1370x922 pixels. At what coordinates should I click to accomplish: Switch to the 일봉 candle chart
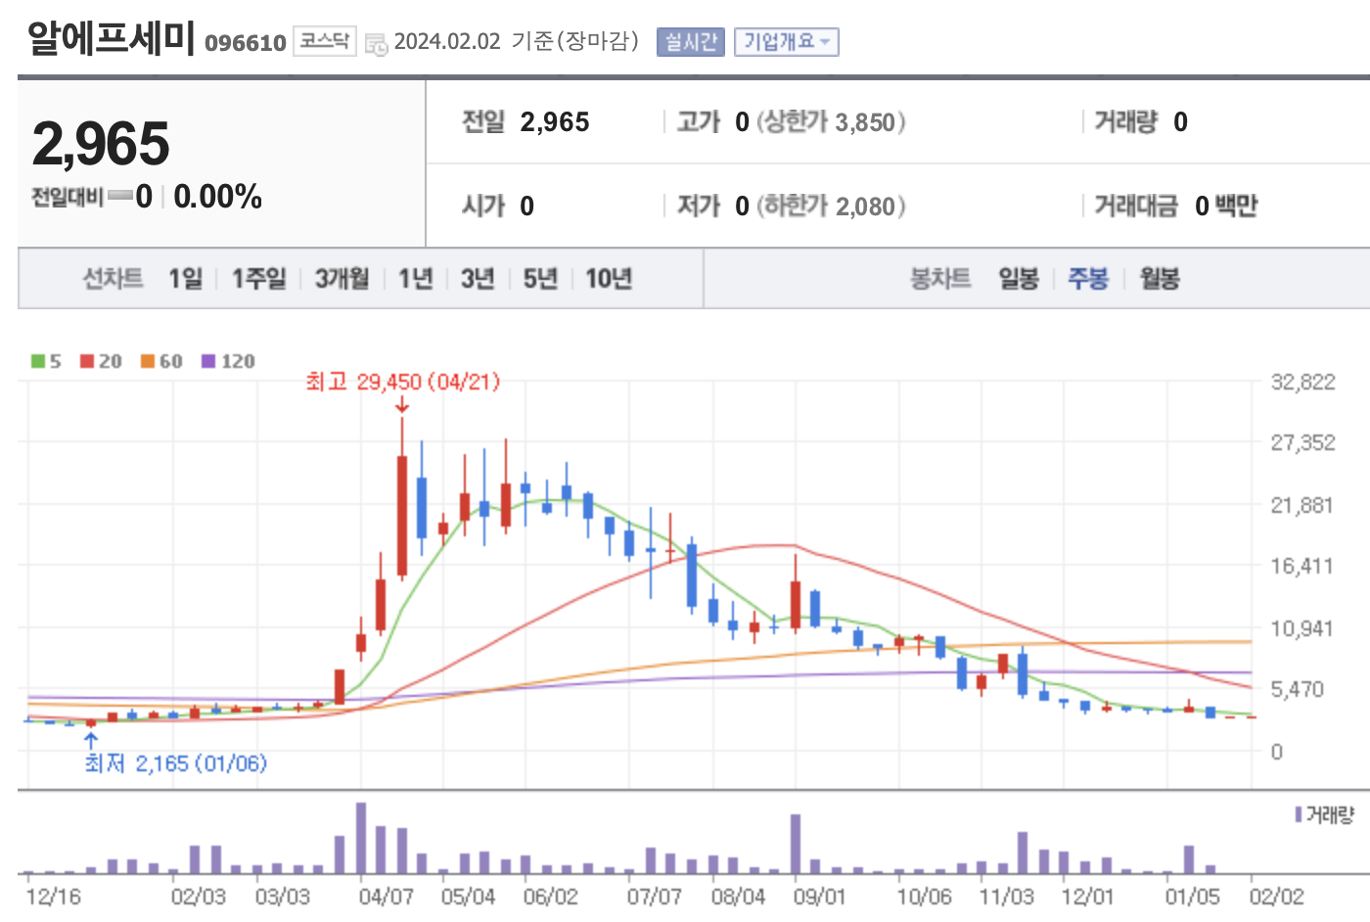[1019, 279]
